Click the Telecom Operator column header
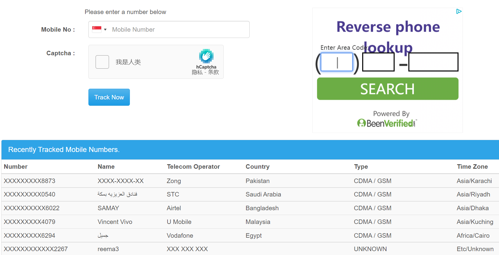The height and width of the screenshot is (255, 499). coord(193,167)
